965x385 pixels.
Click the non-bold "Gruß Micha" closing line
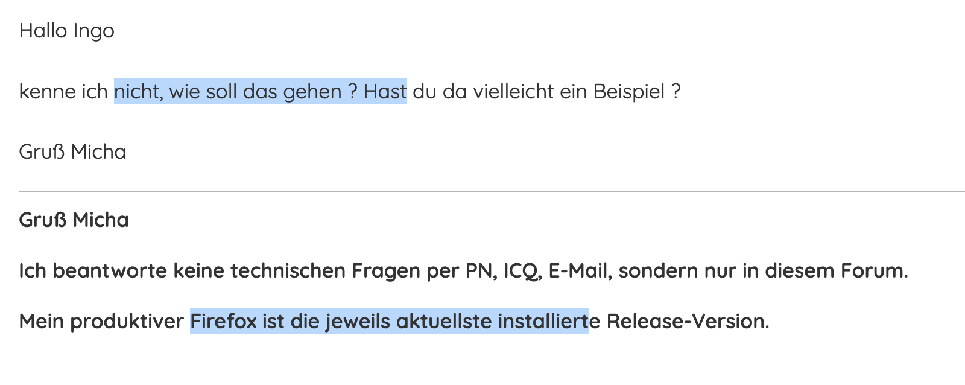[72, 152]
